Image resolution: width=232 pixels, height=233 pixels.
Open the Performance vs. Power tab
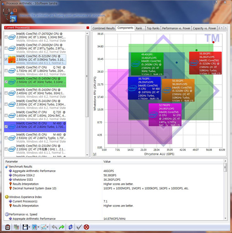[176, 28]
